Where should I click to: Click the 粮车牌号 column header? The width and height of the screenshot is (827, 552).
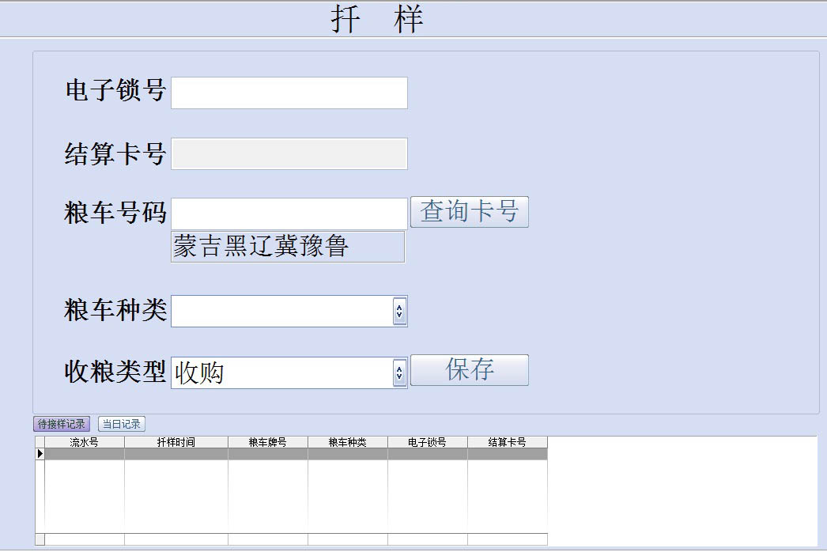(267, 442)
